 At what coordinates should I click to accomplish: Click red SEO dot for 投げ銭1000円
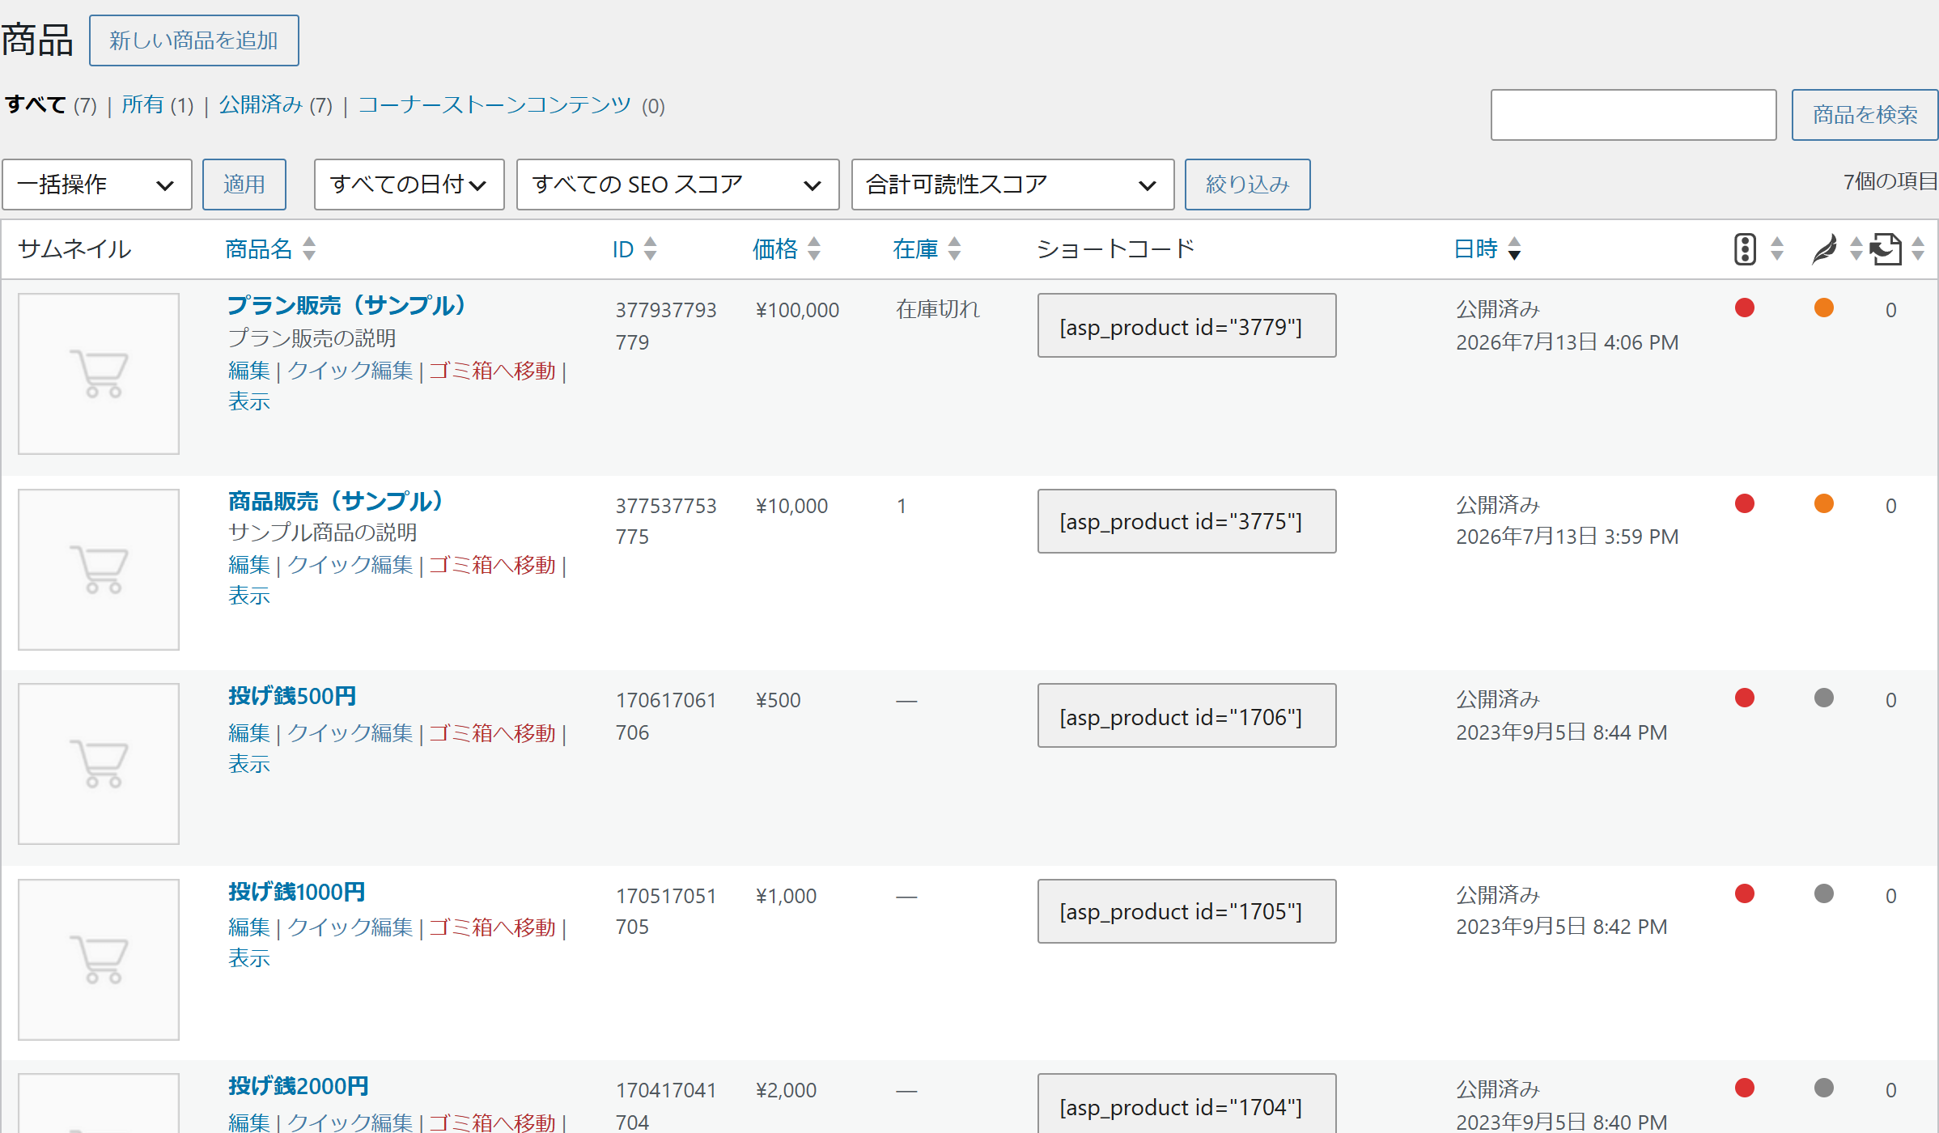pos(1745,893)
